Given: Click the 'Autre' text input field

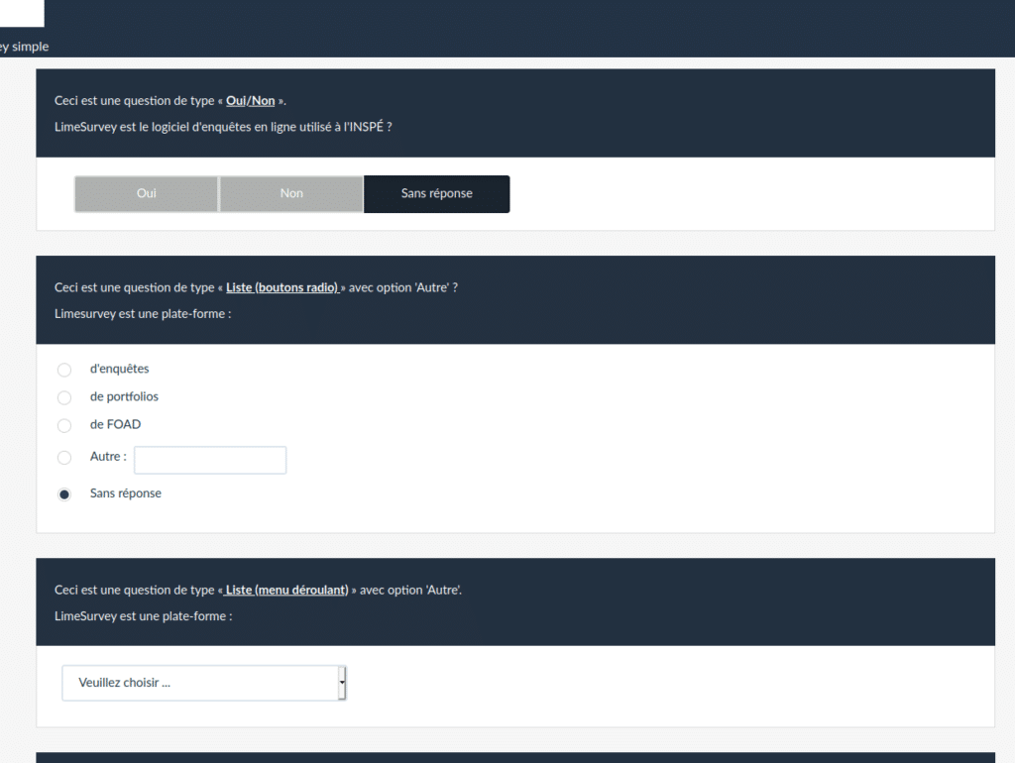Looking at the screenshot, I should pyautogui.click(x=210, y=460).
